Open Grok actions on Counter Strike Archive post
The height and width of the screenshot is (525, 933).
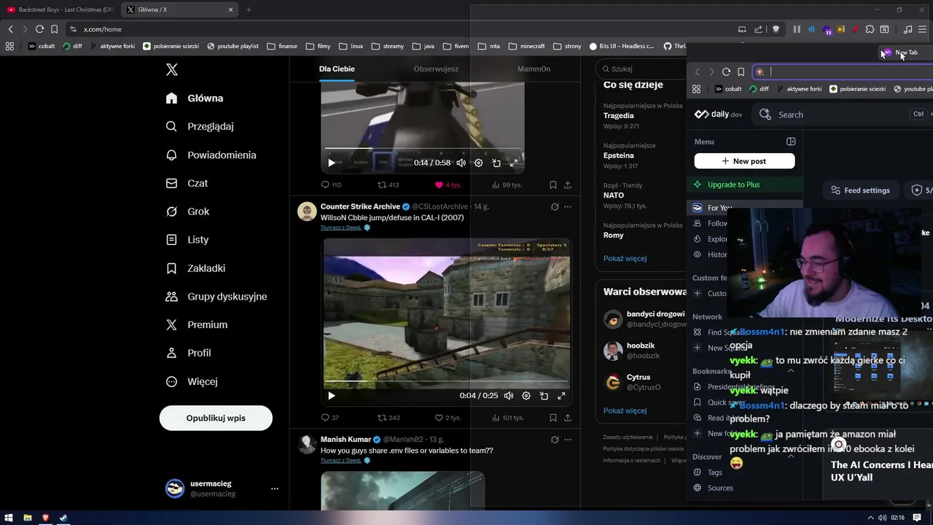coord(555,206)
